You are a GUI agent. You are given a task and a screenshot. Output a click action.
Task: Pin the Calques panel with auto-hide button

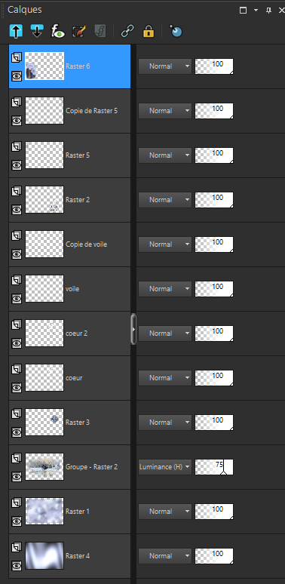point(268,10)
